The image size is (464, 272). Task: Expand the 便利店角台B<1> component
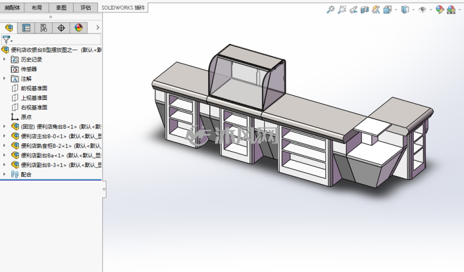pyautogui.click(x=4, y=126)
